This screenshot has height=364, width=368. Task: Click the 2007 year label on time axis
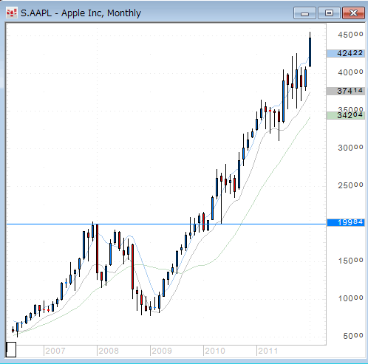click(x=55, y=351)
